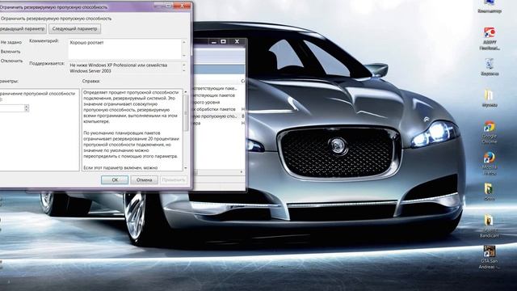Select row «…етствующих паке…» in background window
The image size is (517, 291).
coord(216,88)
